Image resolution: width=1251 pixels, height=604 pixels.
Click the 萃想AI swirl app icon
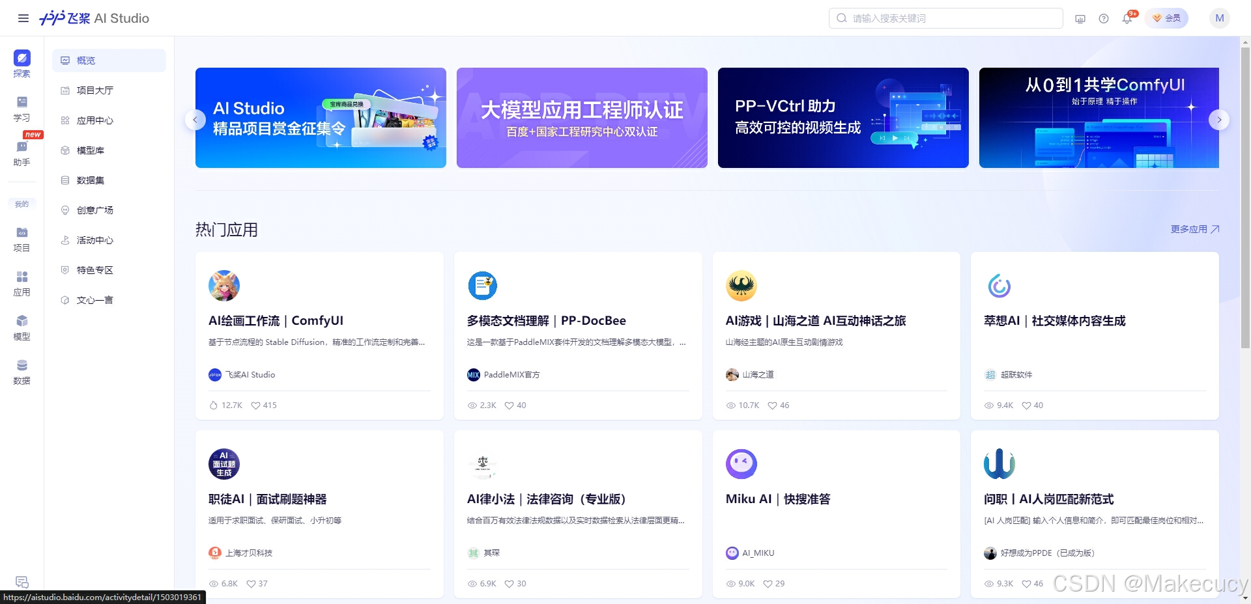pos(999,286)
